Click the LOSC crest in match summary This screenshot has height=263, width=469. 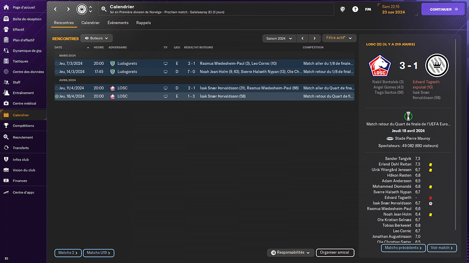pos(379,66)
